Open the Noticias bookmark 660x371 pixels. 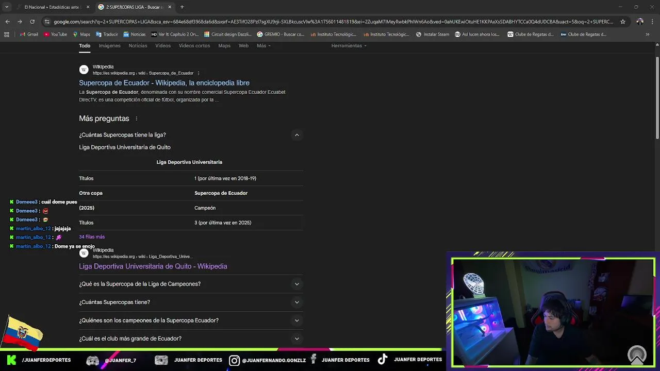(134, 35)
